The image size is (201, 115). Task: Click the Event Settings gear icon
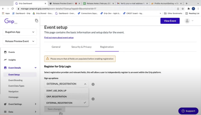pyautogui.click(x=5, y=104)
